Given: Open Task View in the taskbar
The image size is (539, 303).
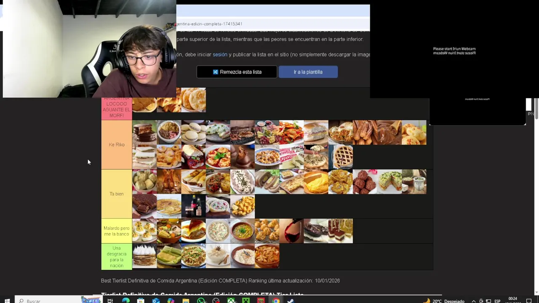Looking at the screenshot, I should point(110,301).
